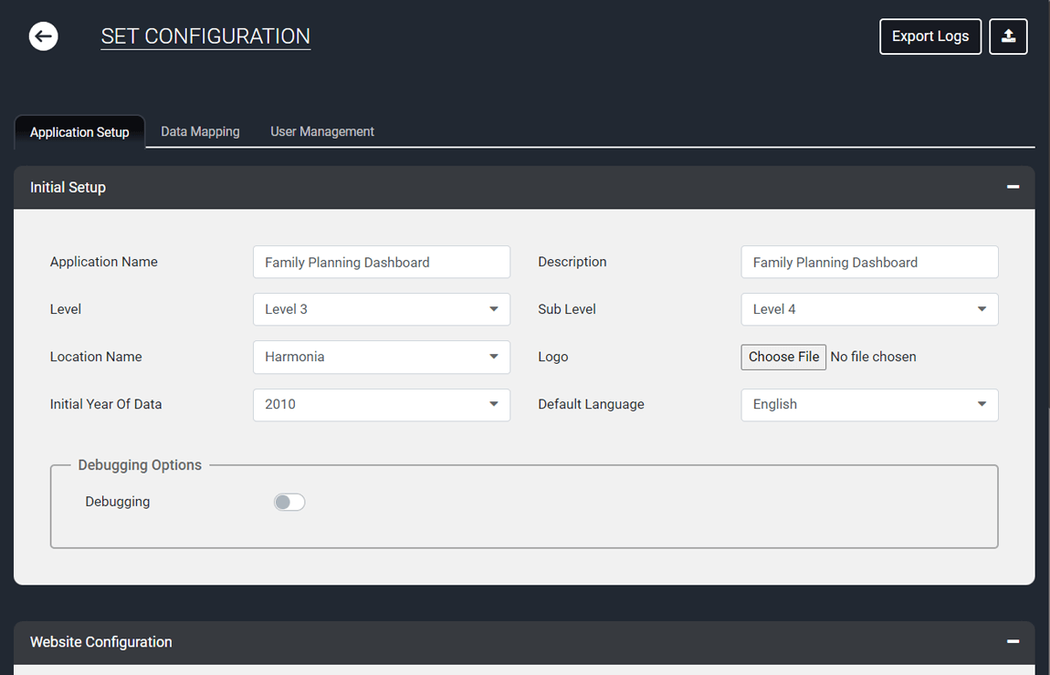
Task: Click the No file chosen text
Action: click(x=873, y=357)
